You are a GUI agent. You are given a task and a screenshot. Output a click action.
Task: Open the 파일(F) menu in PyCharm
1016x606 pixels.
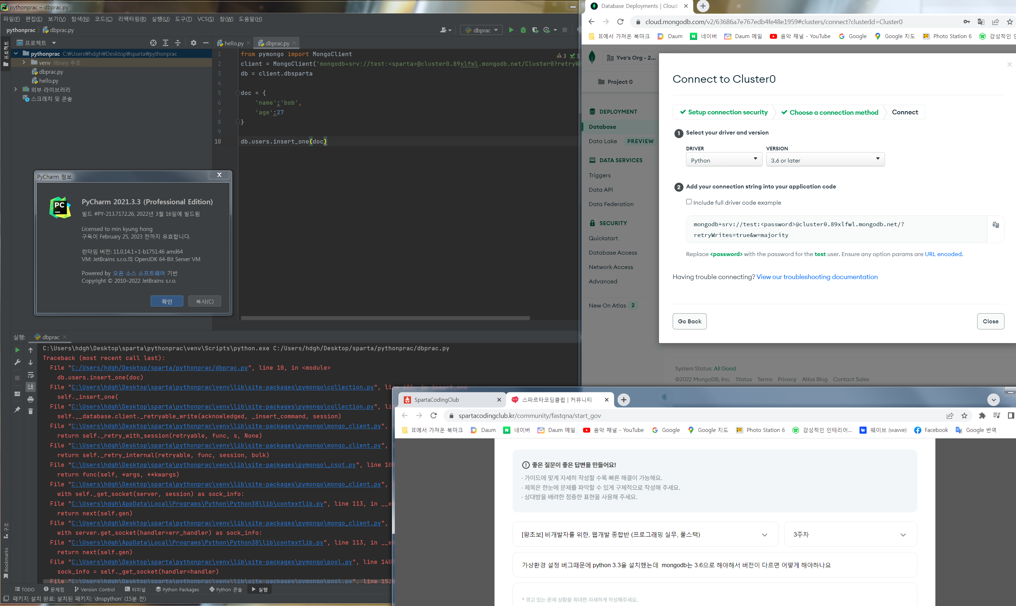(x=12, y=19)
